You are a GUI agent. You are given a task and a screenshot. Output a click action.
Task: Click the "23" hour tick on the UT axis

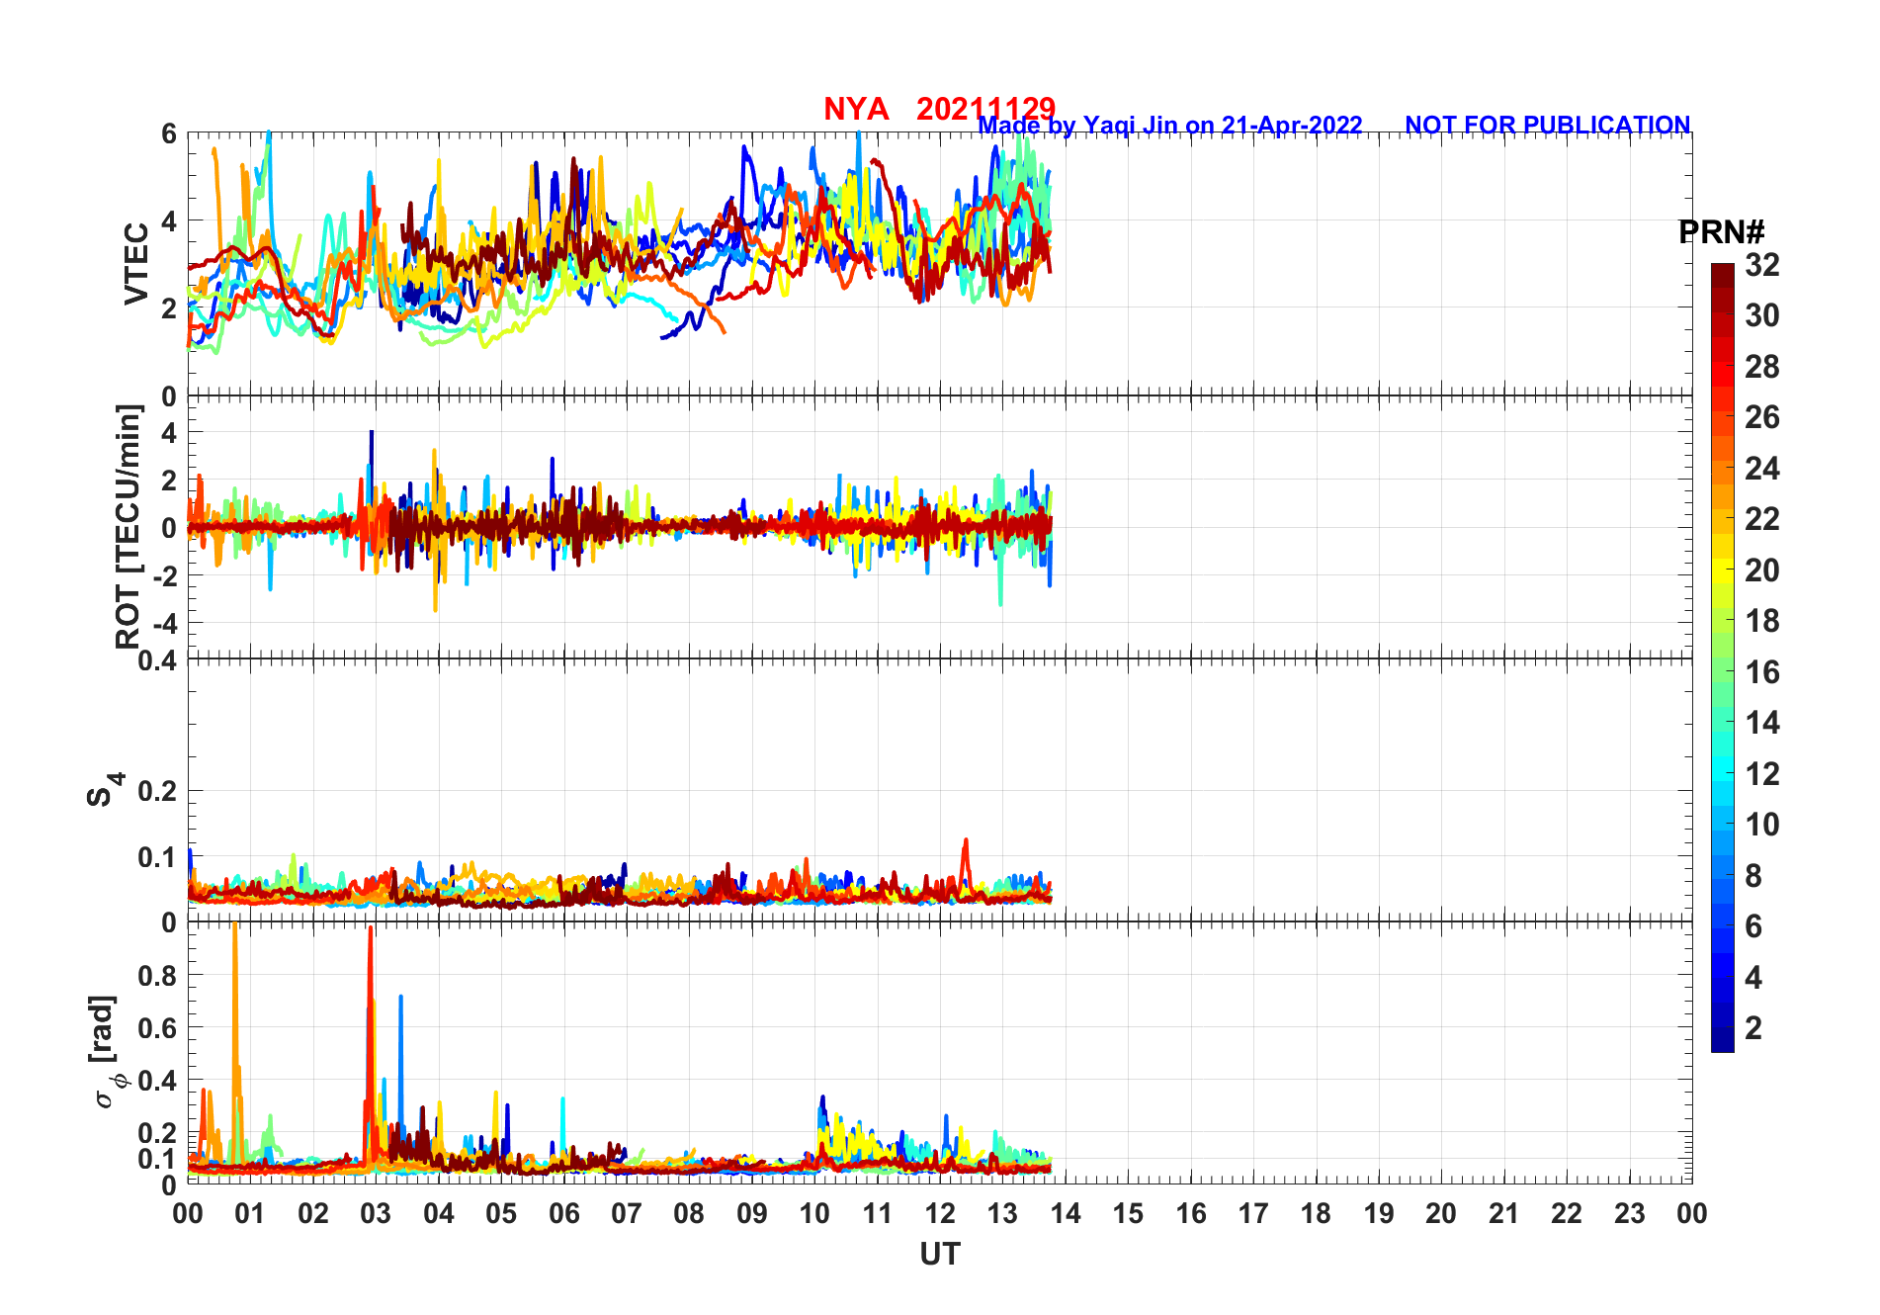1629,1213
